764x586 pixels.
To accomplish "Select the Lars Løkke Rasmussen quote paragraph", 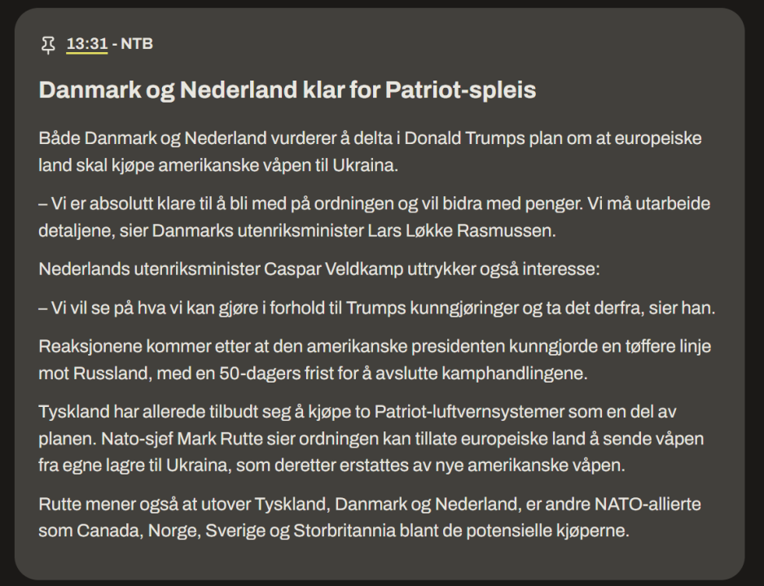I will pyautogui.click(x=374, y=216).
